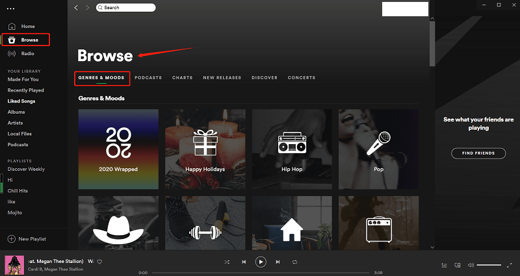The width and height of the screenshot is (520, 276).
Task: Click the Search field
Action: [125, 7]
